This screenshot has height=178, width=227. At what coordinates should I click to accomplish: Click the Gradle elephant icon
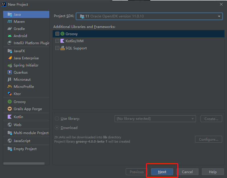click(x=10, y=29)
